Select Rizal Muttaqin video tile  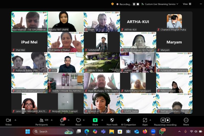(102, 83)
